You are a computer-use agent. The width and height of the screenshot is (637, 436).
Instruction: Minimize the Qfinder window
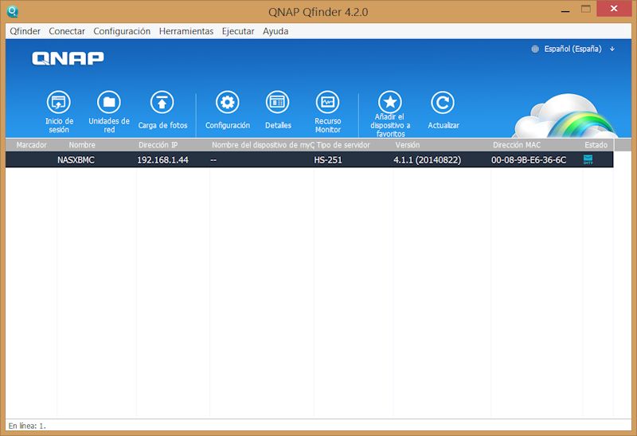[565, 11]
